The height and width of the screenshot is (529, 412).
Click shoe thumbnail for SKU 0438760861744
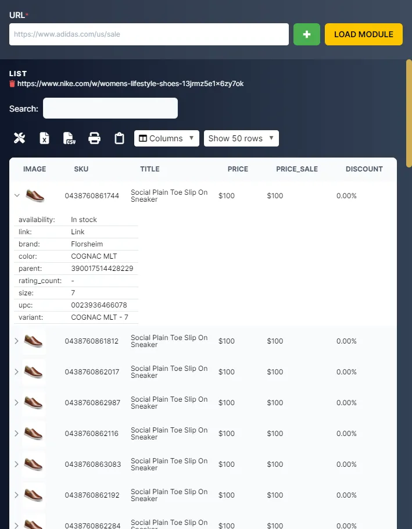35,196
